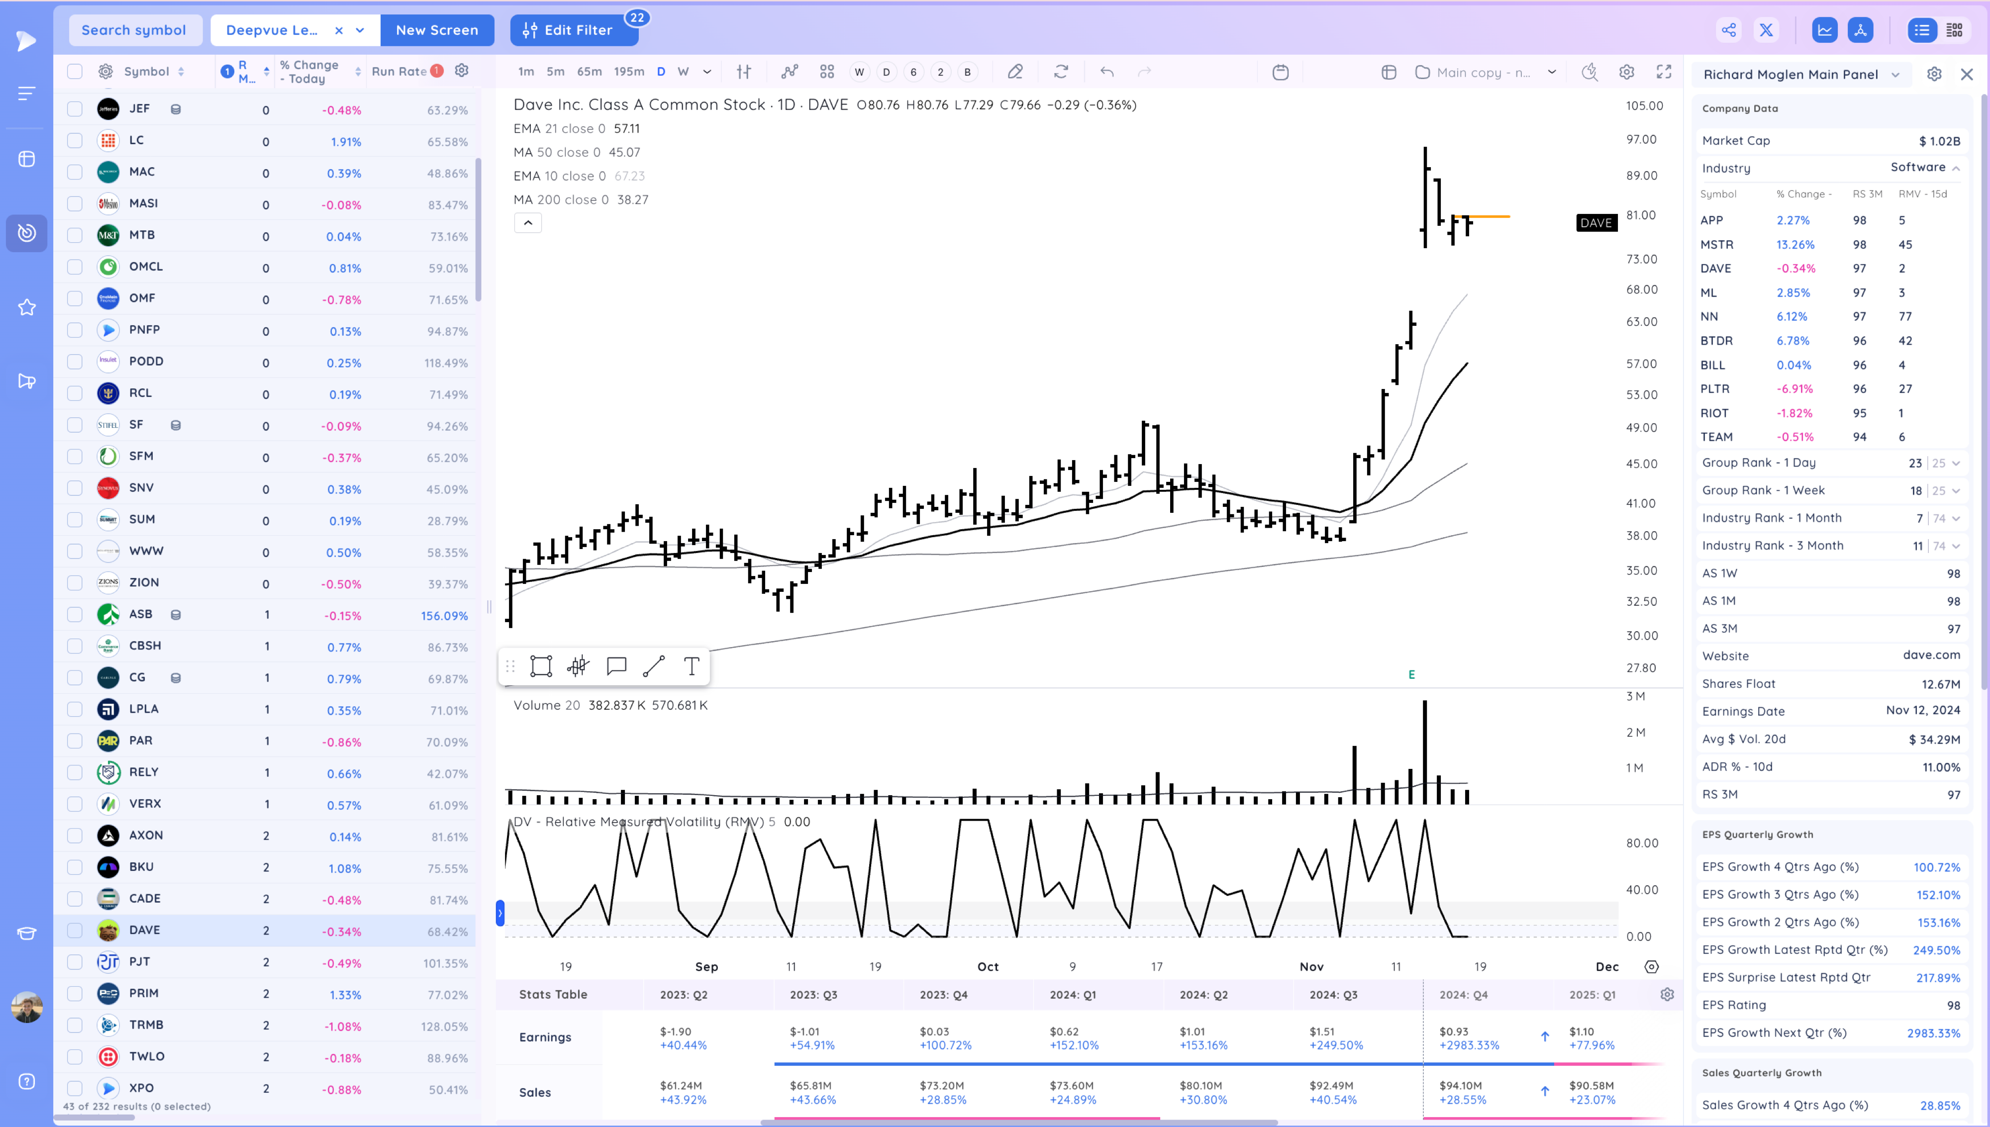Check the DAVE row checkbox

pyautogui.click(x=74, y=931)
